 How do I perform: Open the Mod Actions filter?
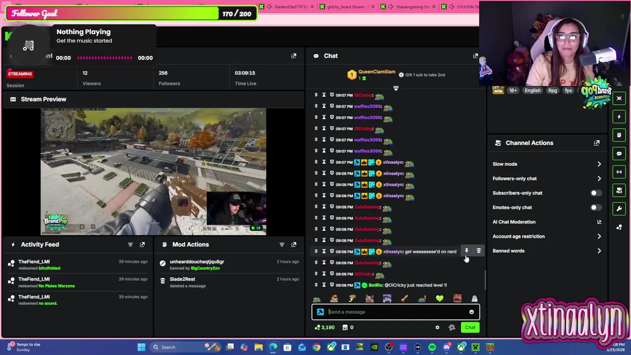coord(281,245)
